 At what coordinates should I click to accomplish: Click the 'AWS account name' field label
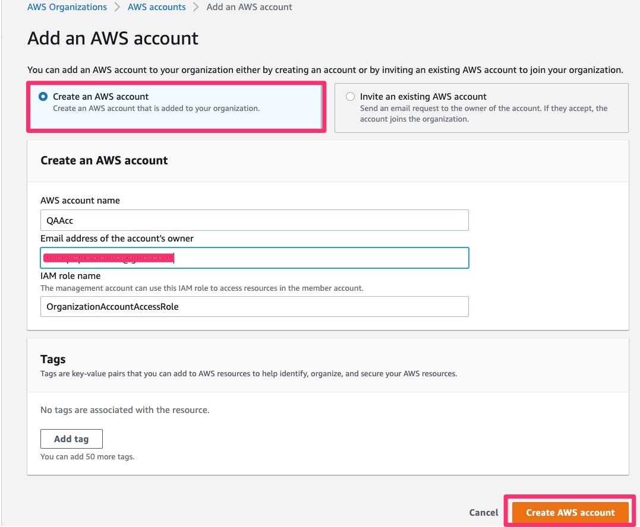click(x=80, y=201)
